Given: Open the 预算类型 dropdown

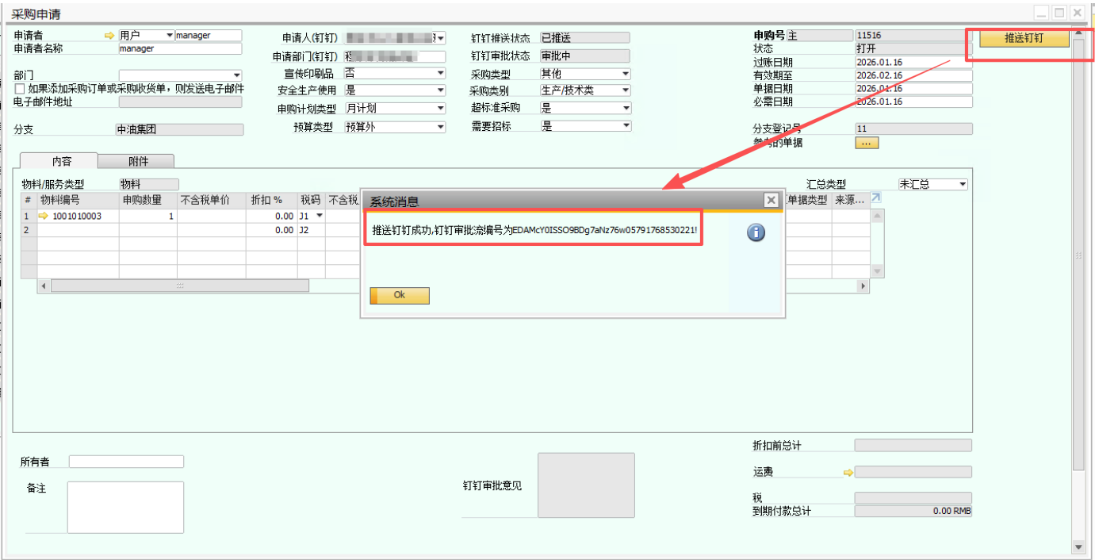Looking at the screenshot, I should pyautogui.click(x=441, y=127).
